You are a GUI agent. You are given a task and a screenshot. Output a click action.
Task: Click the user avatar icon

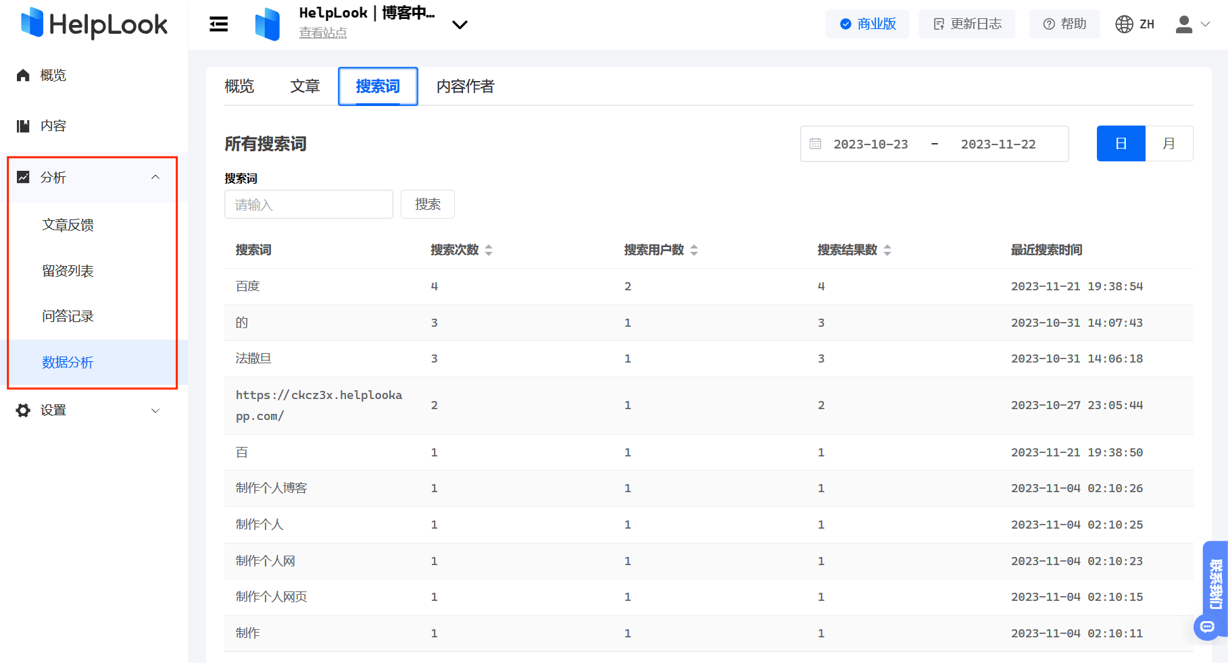(x=1184, y=24)
